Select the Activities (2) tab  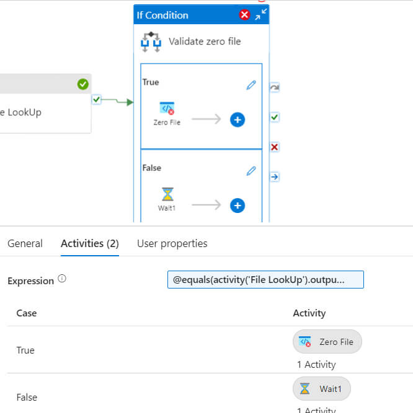(90, 243)
